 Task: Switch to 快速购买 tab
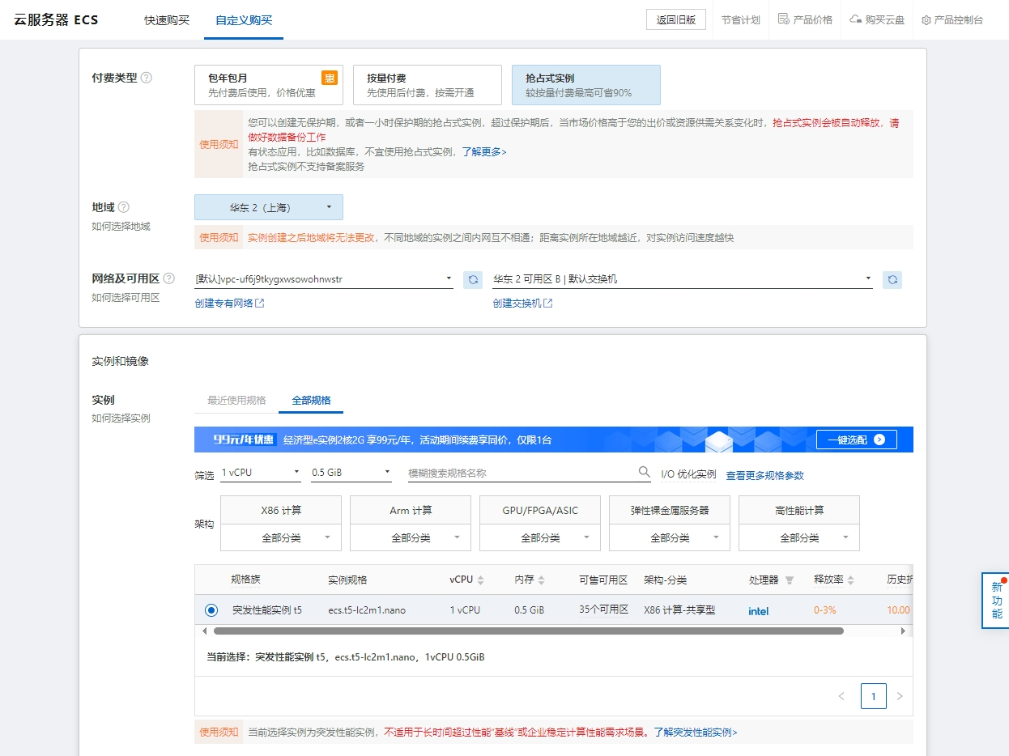[167, 20]
